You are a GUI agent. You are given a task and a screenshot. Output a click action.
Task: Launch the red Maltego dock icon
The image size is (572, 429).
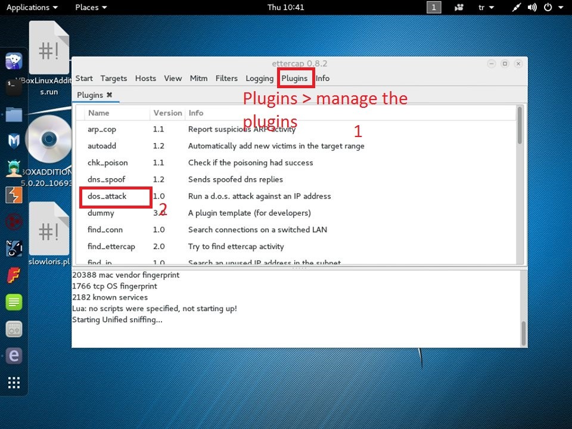(14, 222)
